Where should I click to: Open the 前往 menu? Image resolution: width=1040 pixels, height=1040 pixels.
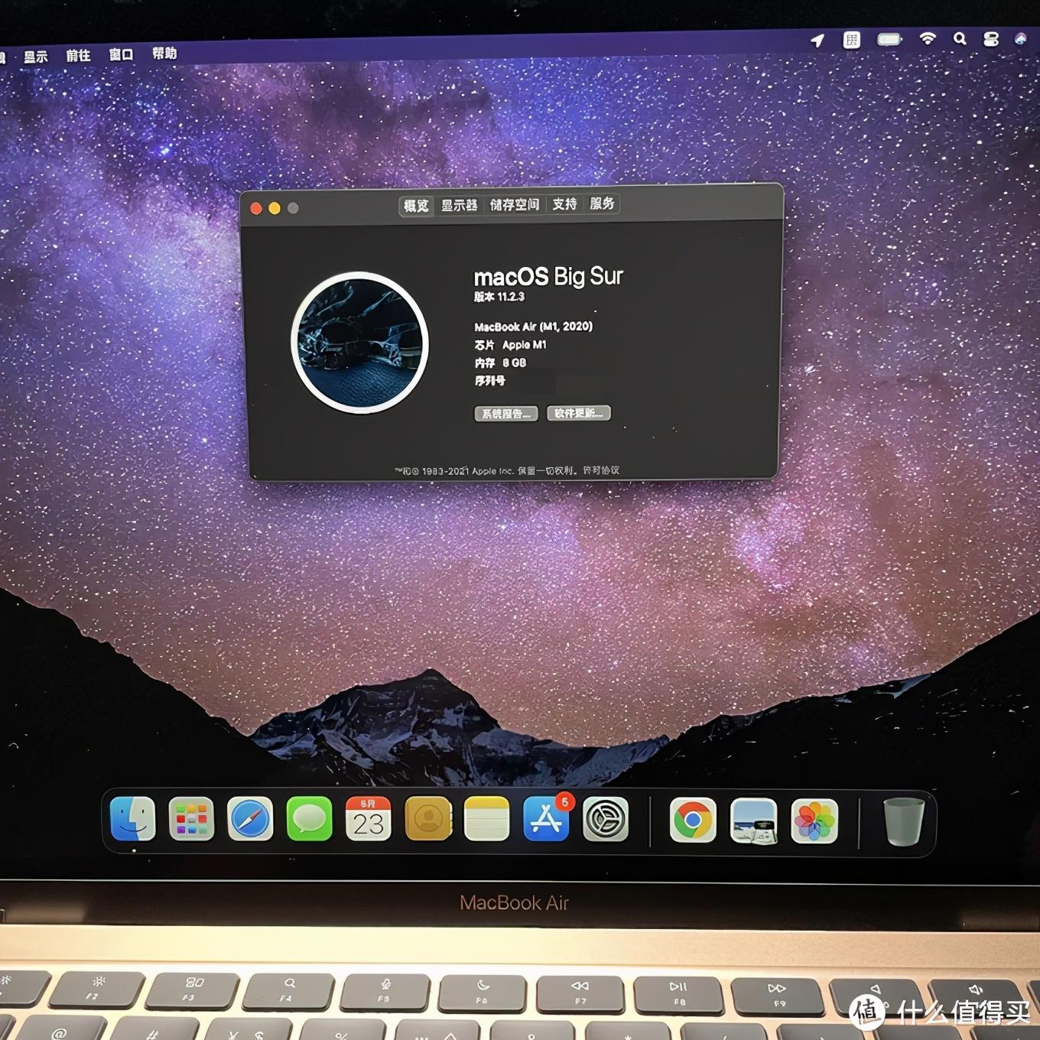(x=78, y=55)
